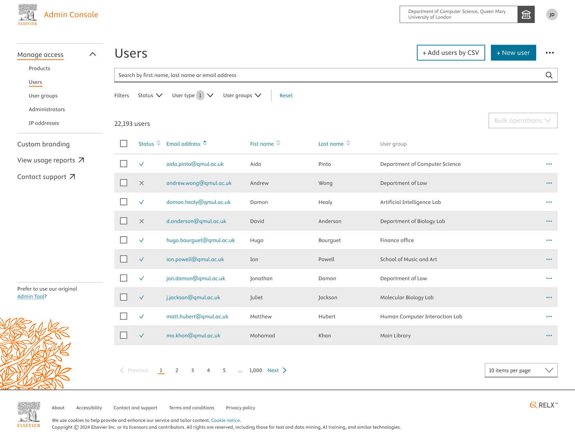Open Custom branding in the sidebar

[x=43, y=144]
